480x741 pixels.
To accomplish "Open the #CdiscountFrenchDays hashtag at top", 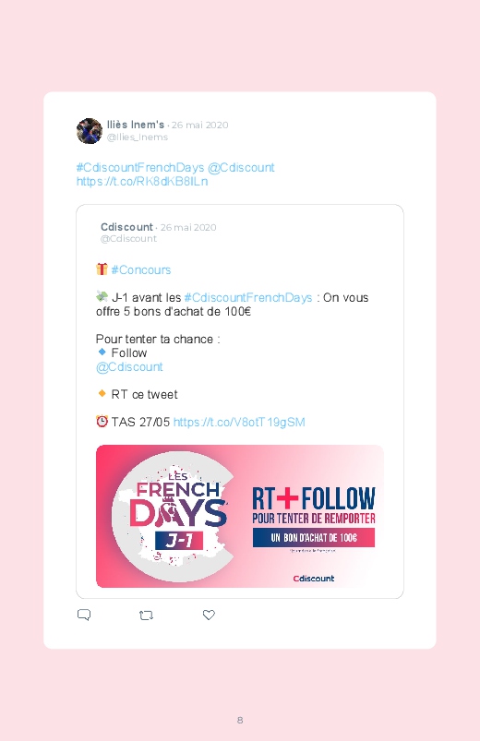I will tap(140, 168).
